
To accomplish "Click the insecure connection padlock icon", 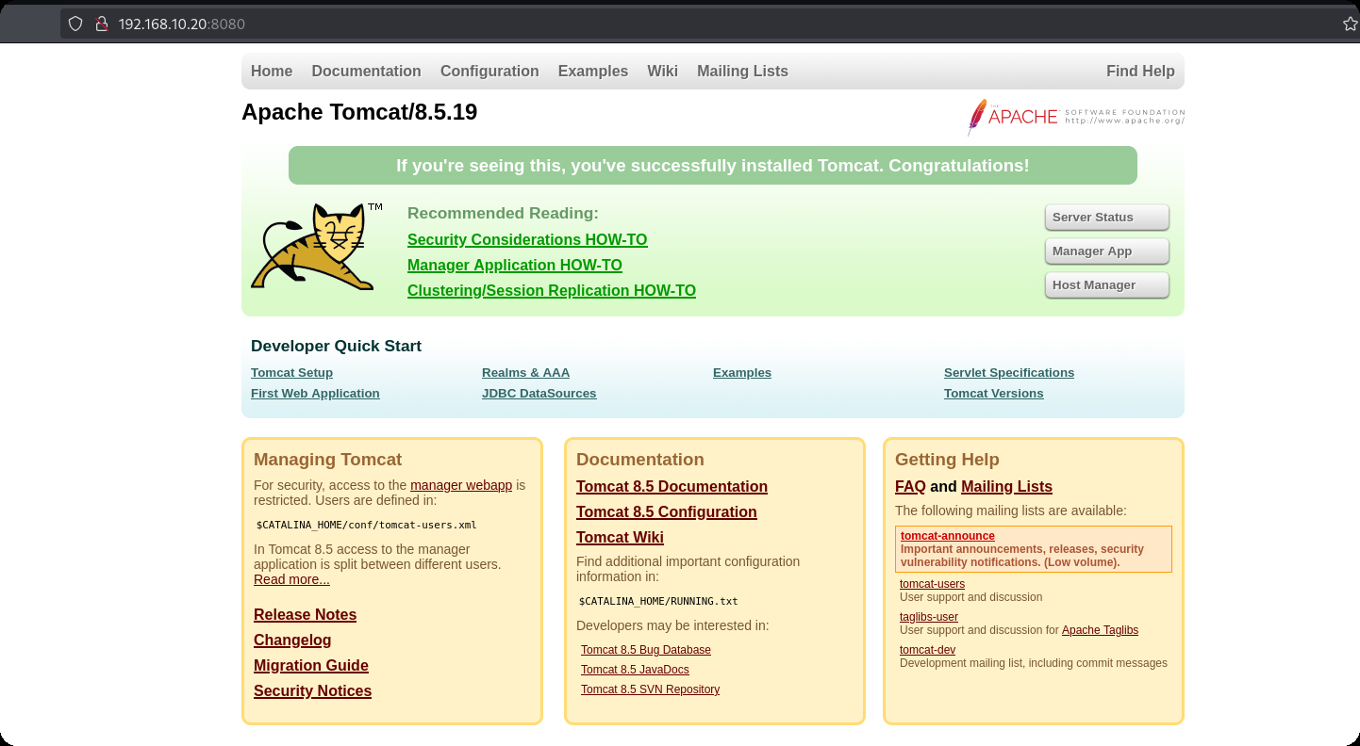I will click(102, 24).
